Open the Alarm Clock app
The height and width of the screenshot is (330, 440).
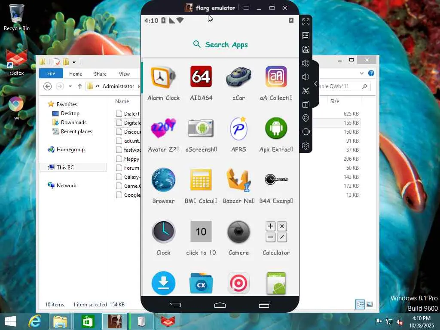click(163, 77)
